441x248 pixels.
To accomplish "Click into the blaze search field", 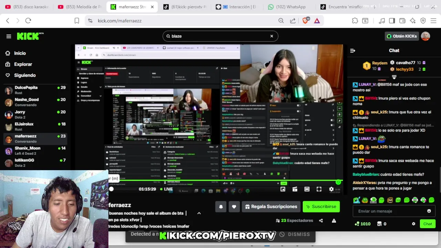I will [x=220, y=36].
